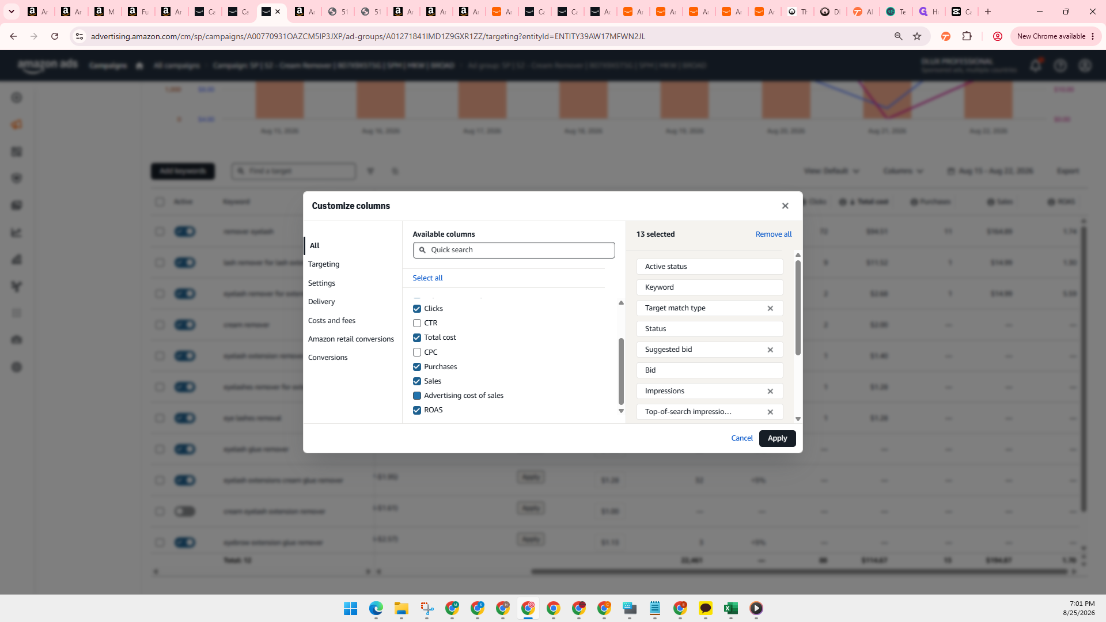
Task: Click selected columns scroll-down arrow
Action: pyautogui.click(x=798, y=419)
